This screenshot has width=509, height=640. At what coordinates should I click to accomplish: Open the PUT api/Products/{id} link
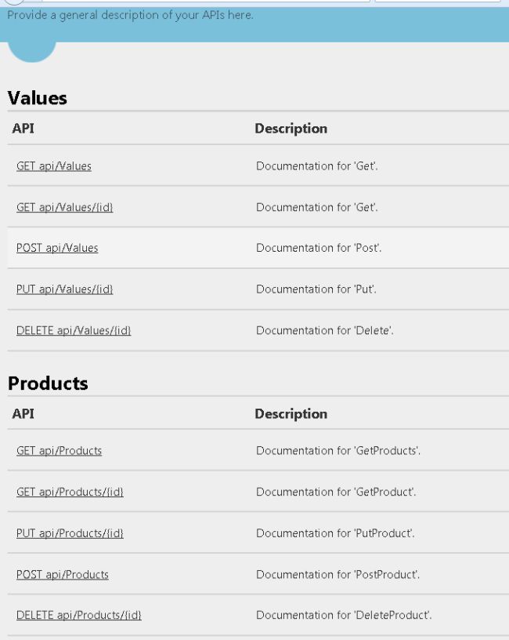tap(70, 533)
